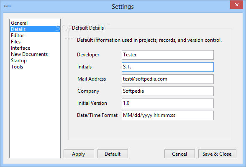
Task: Open the New Documents settings category
Action: 35,54
